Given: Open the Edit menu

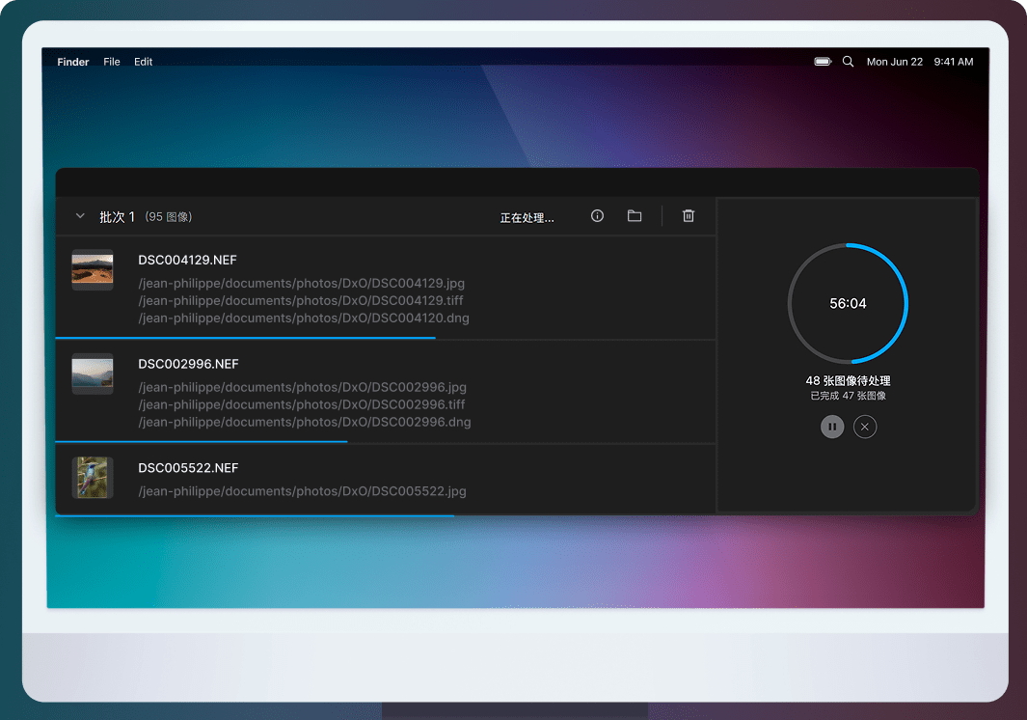Looking at the screenshot, I should (144, 62).
